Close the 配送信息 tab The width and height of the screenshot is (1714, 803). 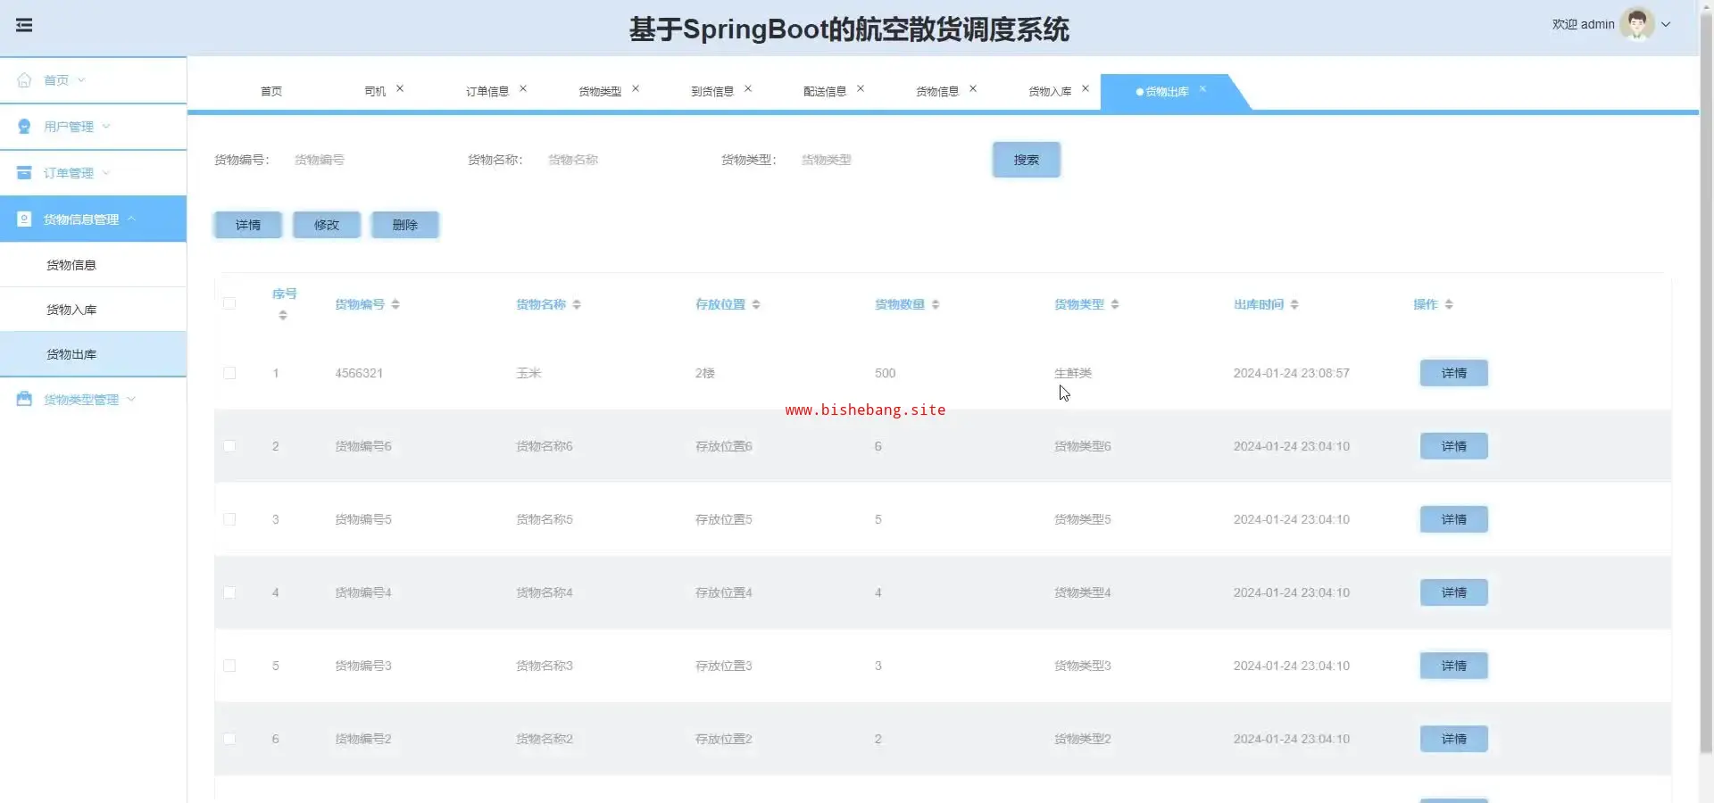(861, 88)
